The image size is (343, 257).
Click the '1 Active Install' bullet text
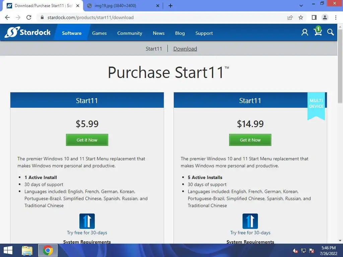coord(41,177)
